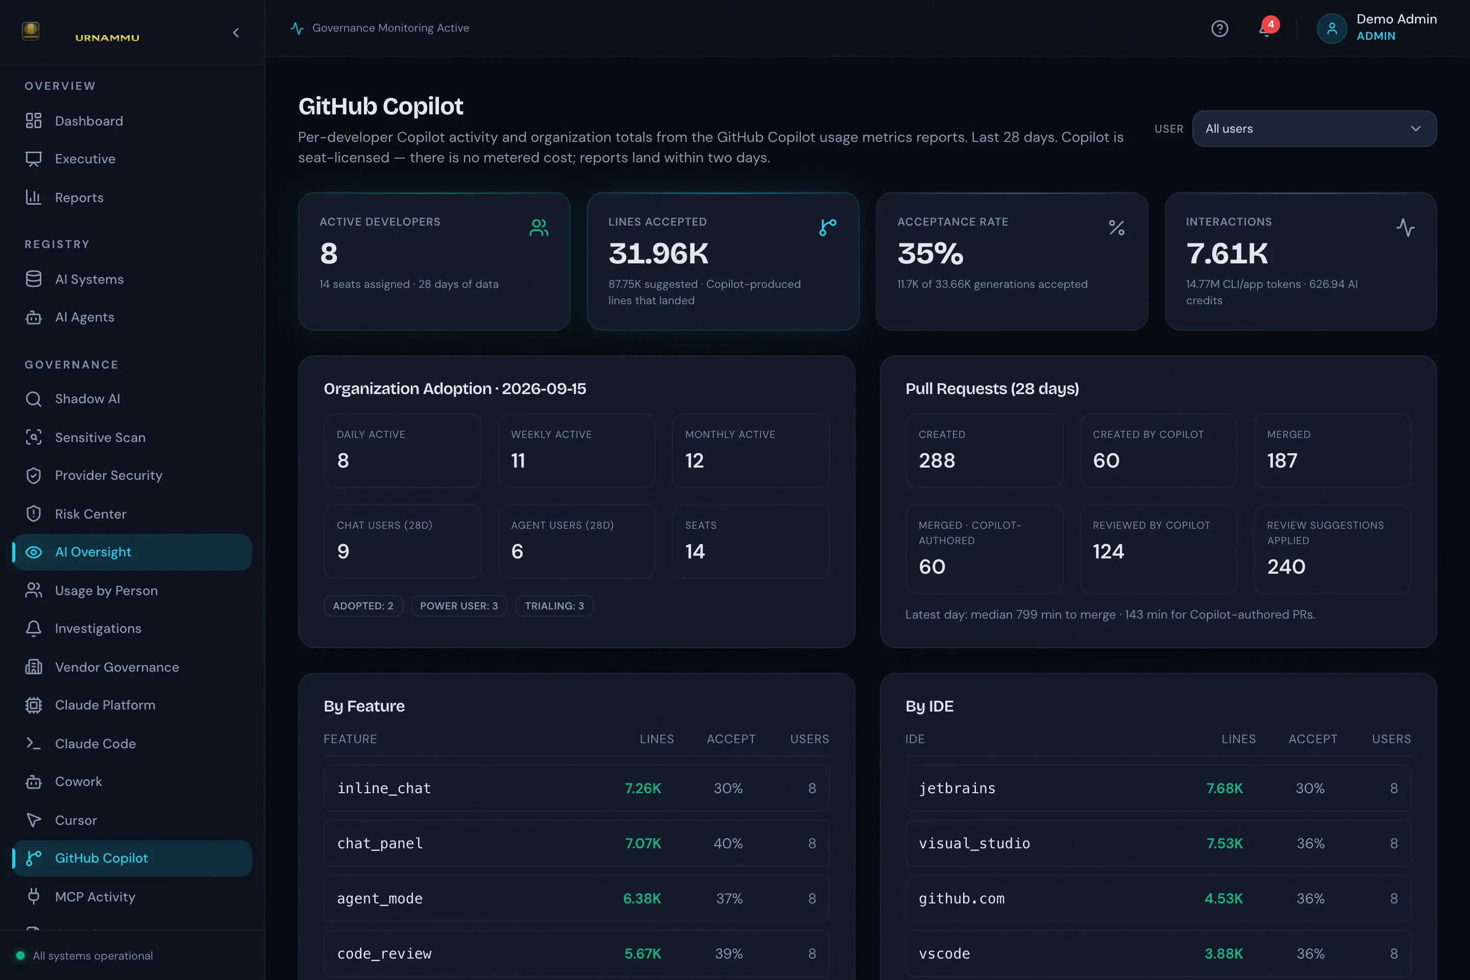The width and height of the screenshot is (1470, 980).
Task: Click the Lines Accepted branch icon
Action: point(827,228)
